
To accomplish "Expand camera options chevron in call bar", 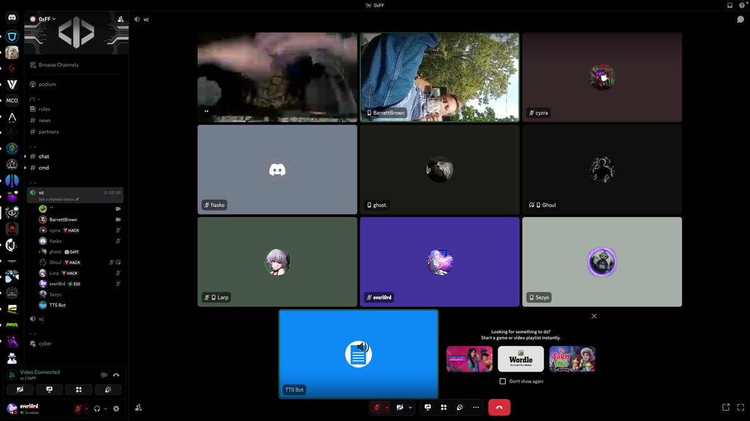I will pos(411,407).
